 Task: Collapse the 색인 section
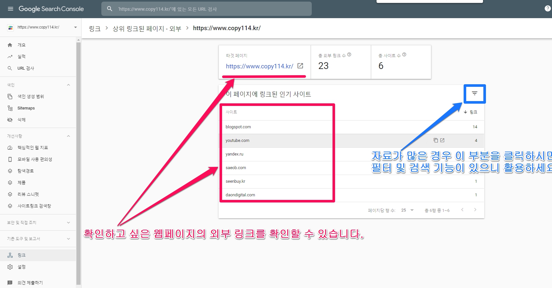(x=68, y=85)
